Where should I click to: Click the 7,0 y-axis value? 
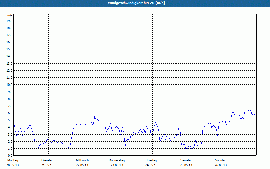click(x=10, y=106)
